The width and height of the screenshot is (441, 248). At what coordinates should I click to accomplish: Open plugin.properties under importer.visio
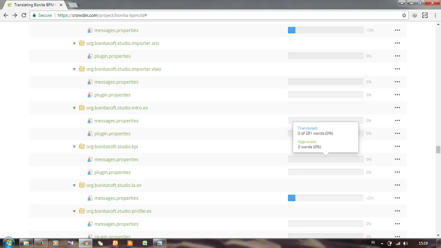112,95
